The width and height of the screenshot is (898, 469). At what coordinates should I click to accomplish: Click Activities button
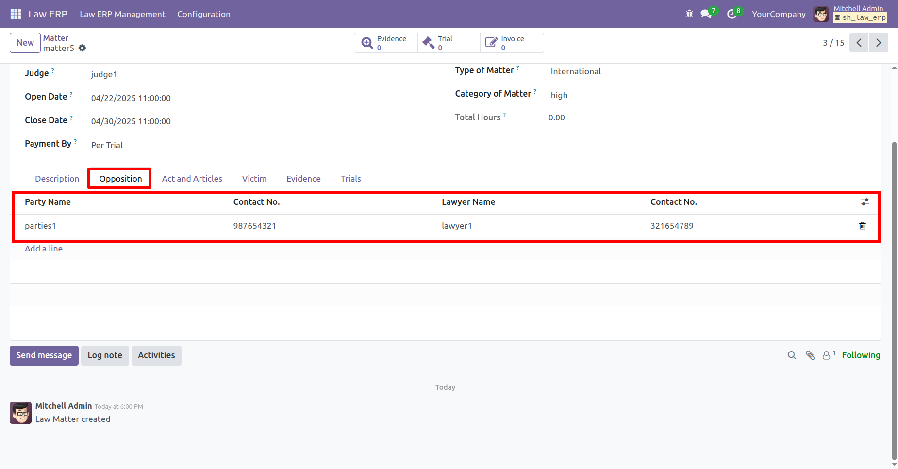156,355
